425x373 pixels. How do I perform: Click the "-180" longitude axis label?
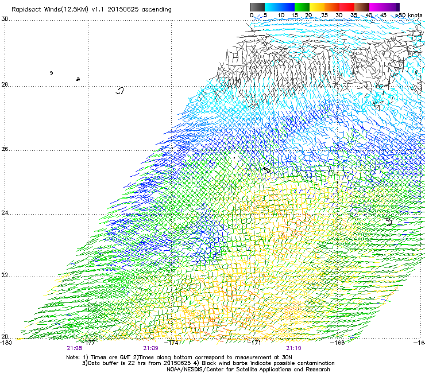coord(6,343)
